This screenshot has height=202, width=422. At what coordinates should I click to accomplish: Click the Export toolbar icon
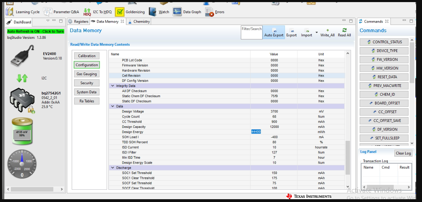(291, 33)
